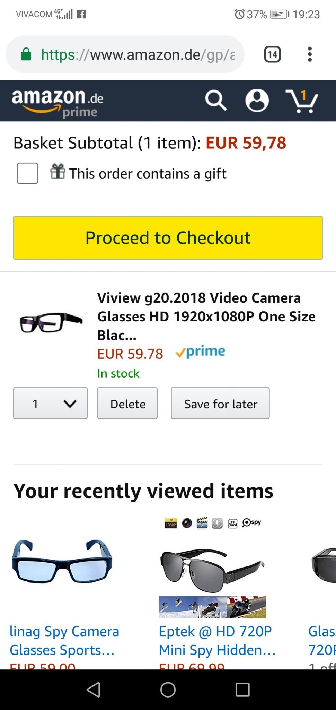
Task: Delete the Viview camera glasses item
Action: point(127,403)
